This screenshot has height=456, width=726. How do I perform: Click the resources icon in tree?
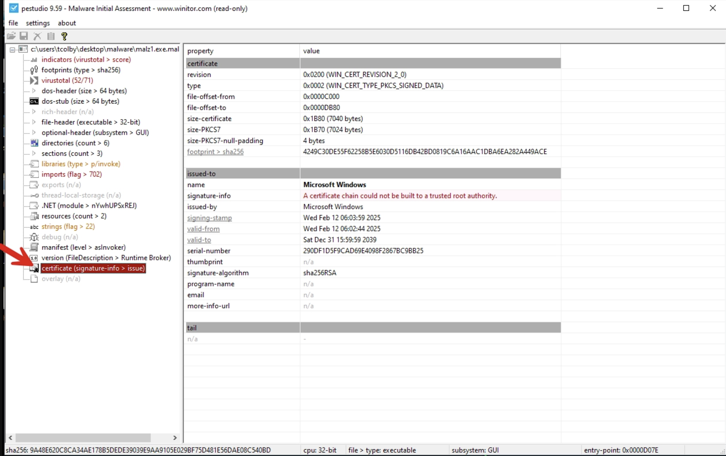coord(34,216)
